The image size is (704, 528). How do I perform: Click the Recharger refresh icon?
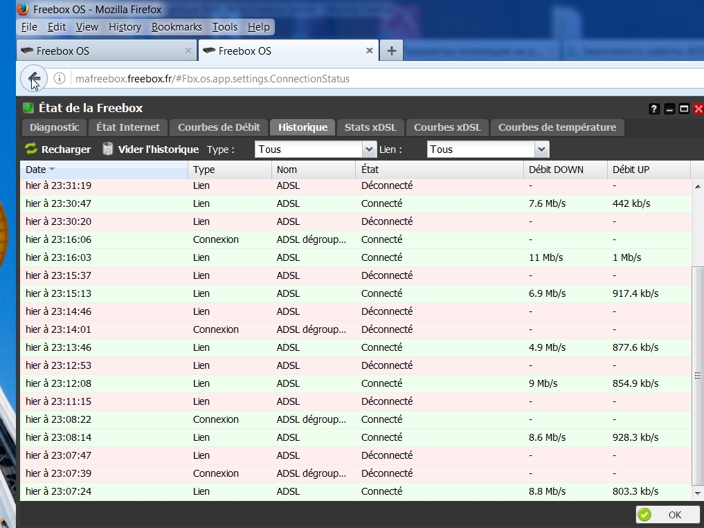pos(31,149)
